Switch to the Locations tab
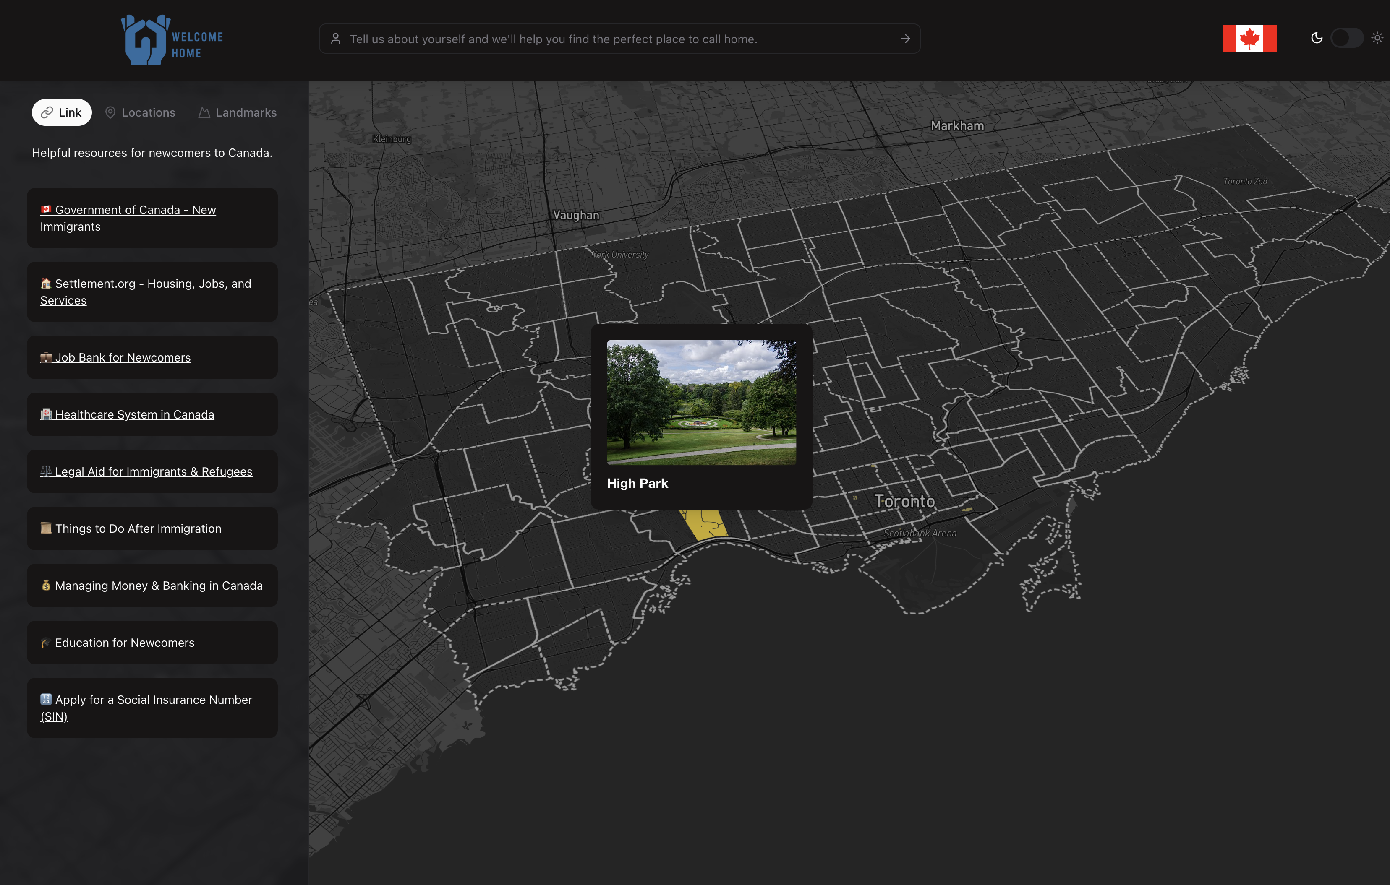 click(x=140, y=112)
